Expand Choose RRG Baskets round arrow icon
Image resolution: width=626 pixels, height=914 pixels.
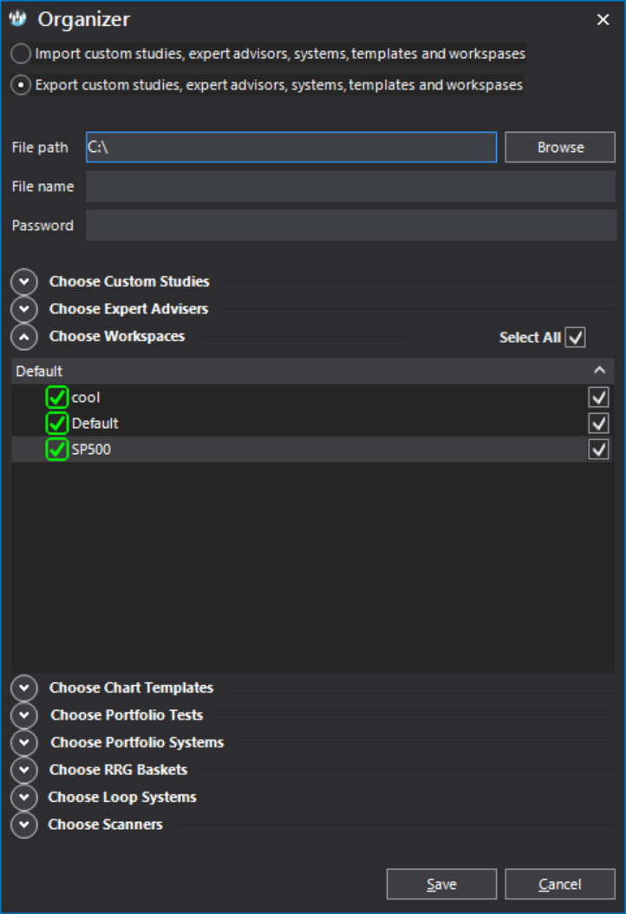click(x=24, y=769)
